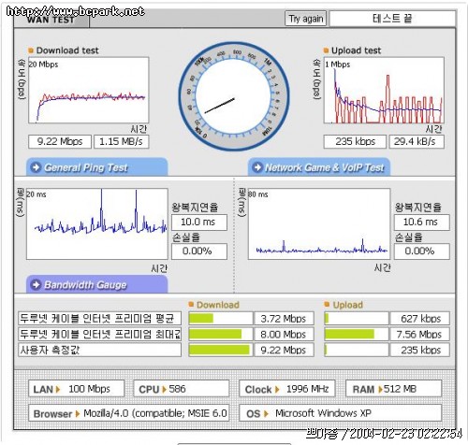
Task: Select the 29.4 kB/s upload value
Action: coord(417,142)
